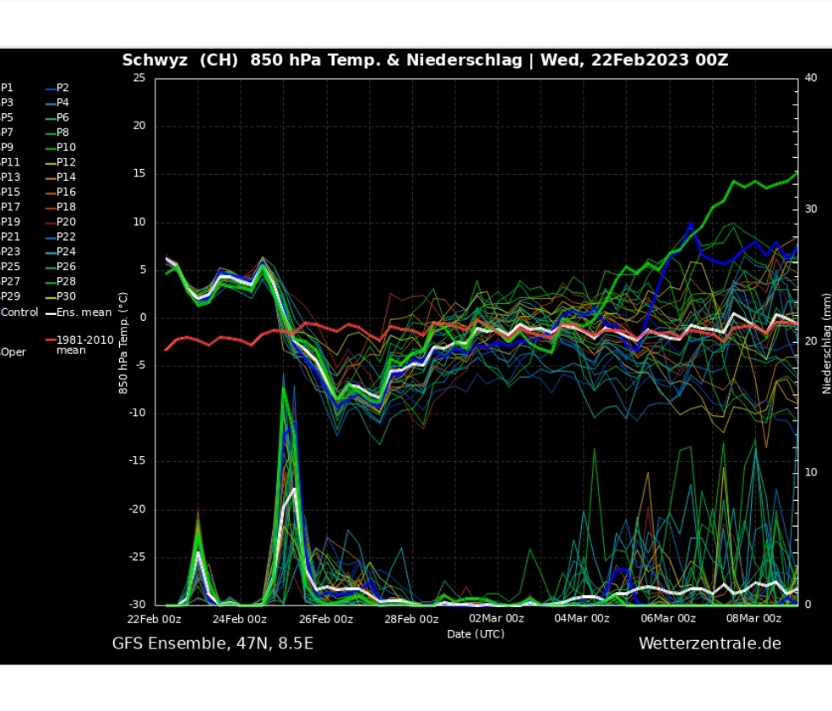Click the 40 value on precipitation axis

pos(810,78)
